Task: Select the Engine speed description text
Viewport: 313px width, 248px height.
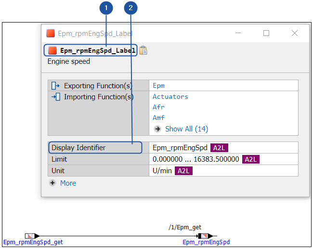Action: coord(69,61)
